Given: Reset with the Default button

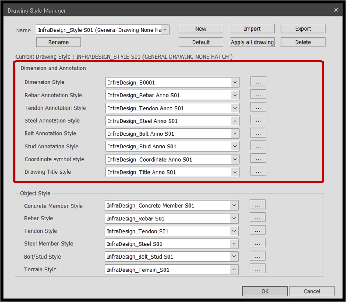Looking at the screenshot, I should (x=201, y=42).
